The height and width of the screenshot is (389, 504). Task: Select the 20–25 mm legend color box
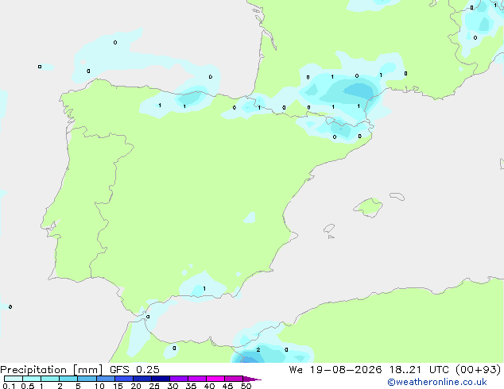pyautogui.click(x=142, y=379)
